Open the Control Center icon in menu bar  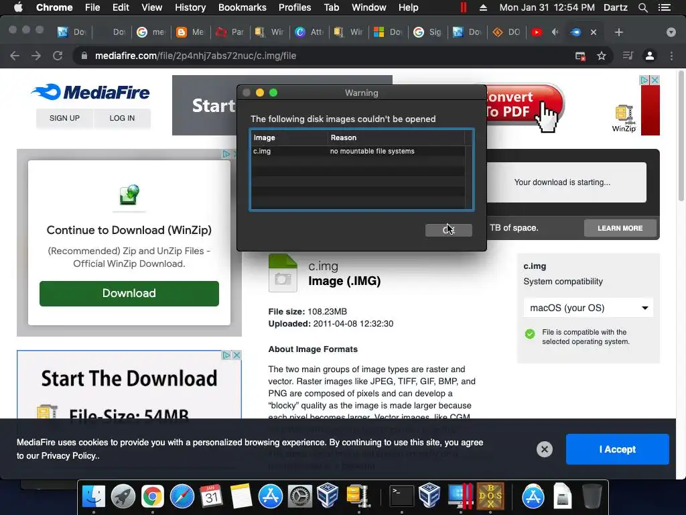coord(664,7)
